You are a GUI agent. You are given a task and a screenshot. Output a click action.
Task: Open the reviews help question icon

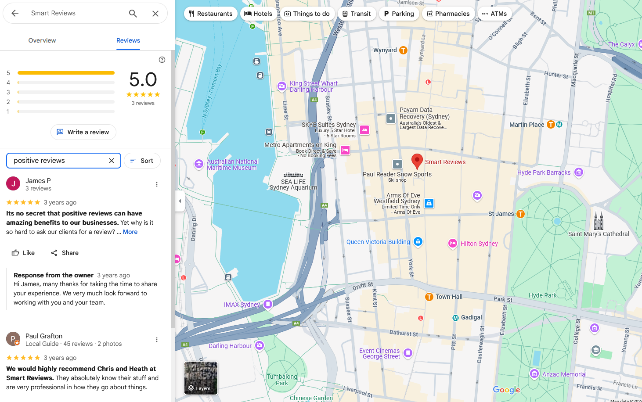[162, 60]
